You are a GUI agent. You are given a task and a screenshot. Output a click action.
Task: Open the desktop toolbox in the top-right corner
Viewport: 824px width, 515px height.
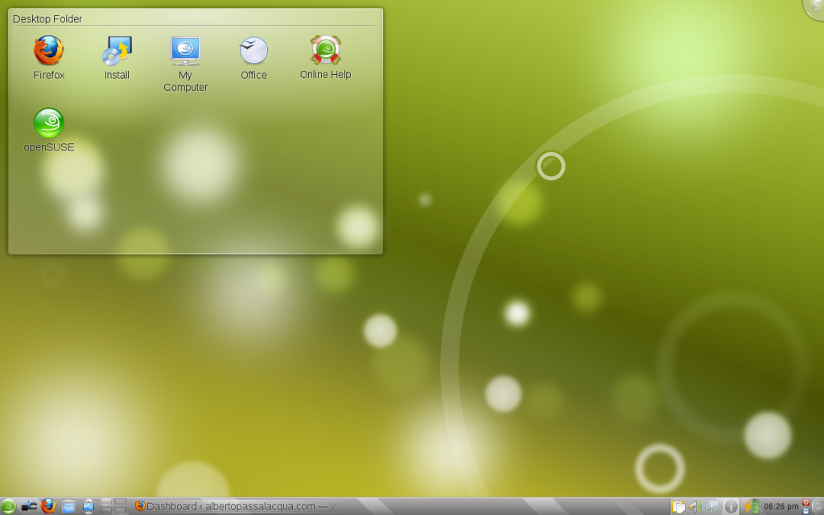(x=814, y=7)
